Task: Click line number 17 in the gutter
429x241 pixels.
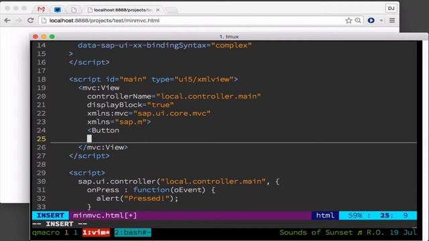Action: [x=42, y=71]
